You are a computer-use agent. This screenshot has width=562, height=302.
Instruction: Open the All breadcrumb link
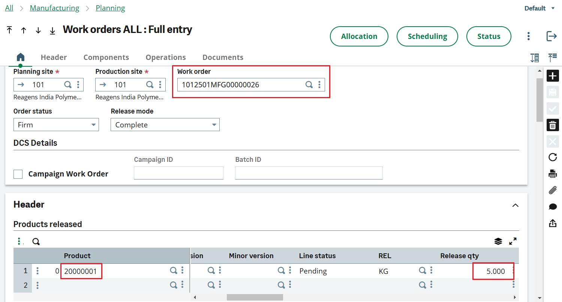[9, 8]
